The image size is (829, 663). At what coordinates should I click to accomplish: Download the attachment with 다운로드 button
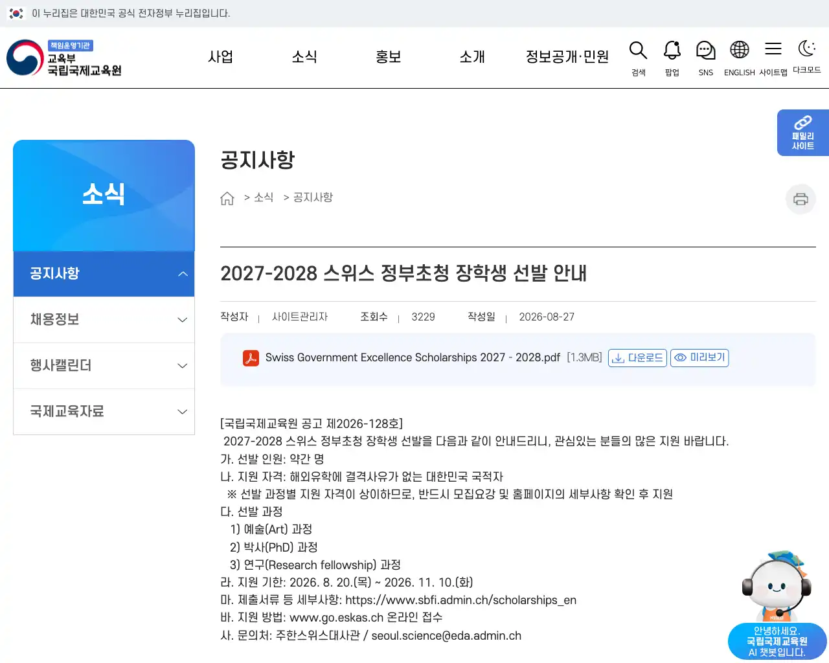[637, 358]
